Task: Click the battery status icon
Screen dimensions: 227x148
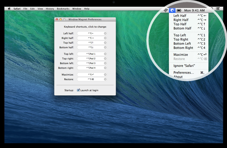Action: coord(179,11)
